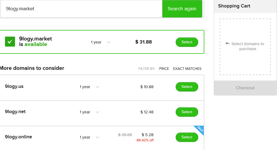This screenshot has width=278, height=150.
Task: Click the Checkout button in cart
Action: pyautogui.click(x=245, y=88)
